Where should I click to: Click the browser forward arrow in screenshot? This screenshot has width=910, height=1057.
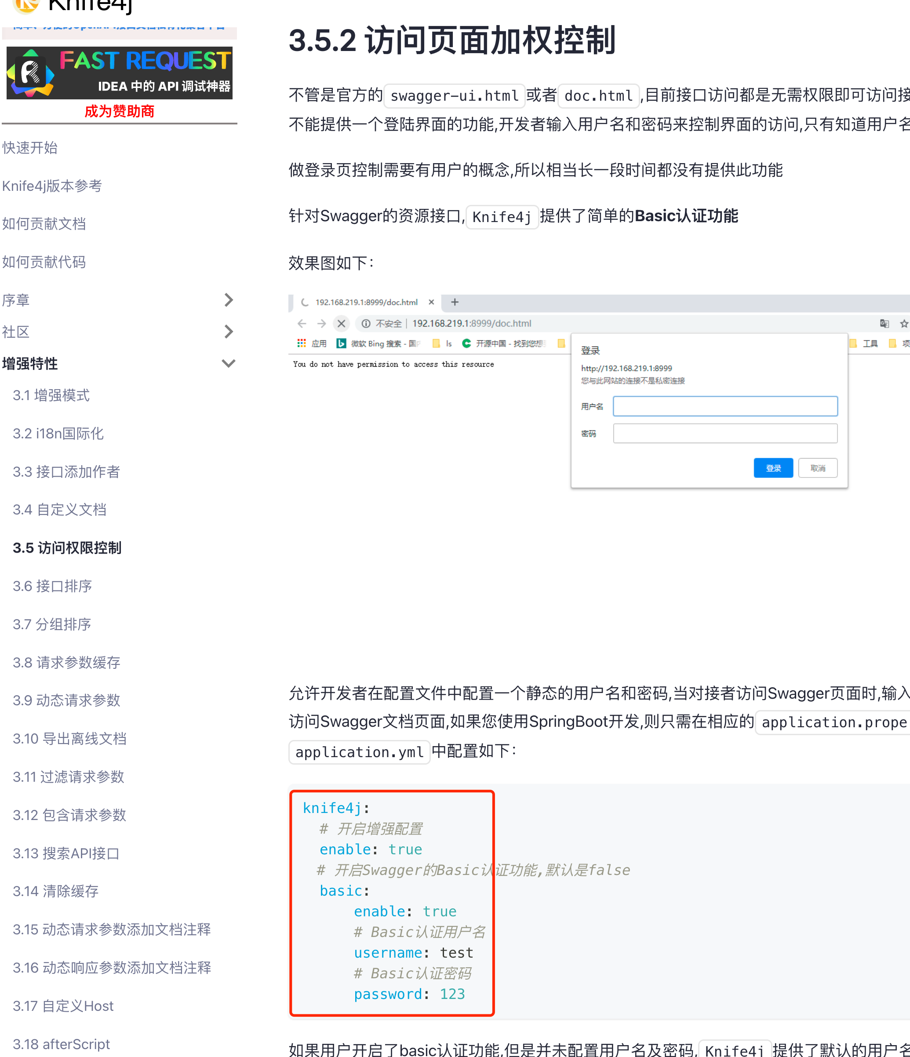pyautogui.click(x=321, y=324)
